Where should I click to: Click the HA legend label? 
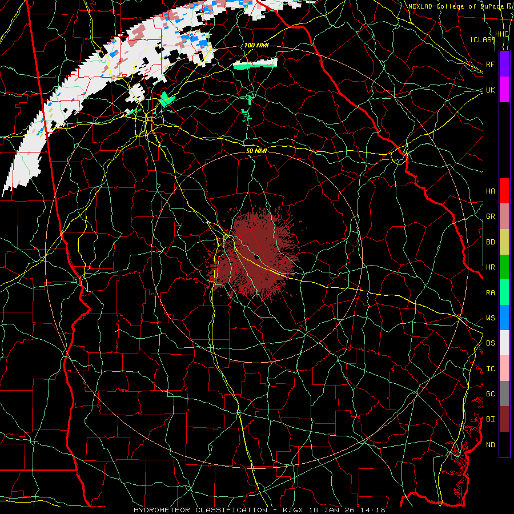[490, 191]
